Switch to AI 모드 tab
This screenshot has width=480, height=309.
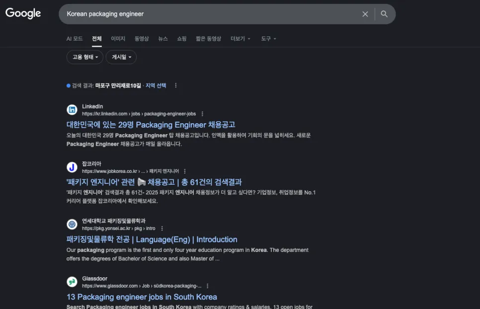(75, 39)
